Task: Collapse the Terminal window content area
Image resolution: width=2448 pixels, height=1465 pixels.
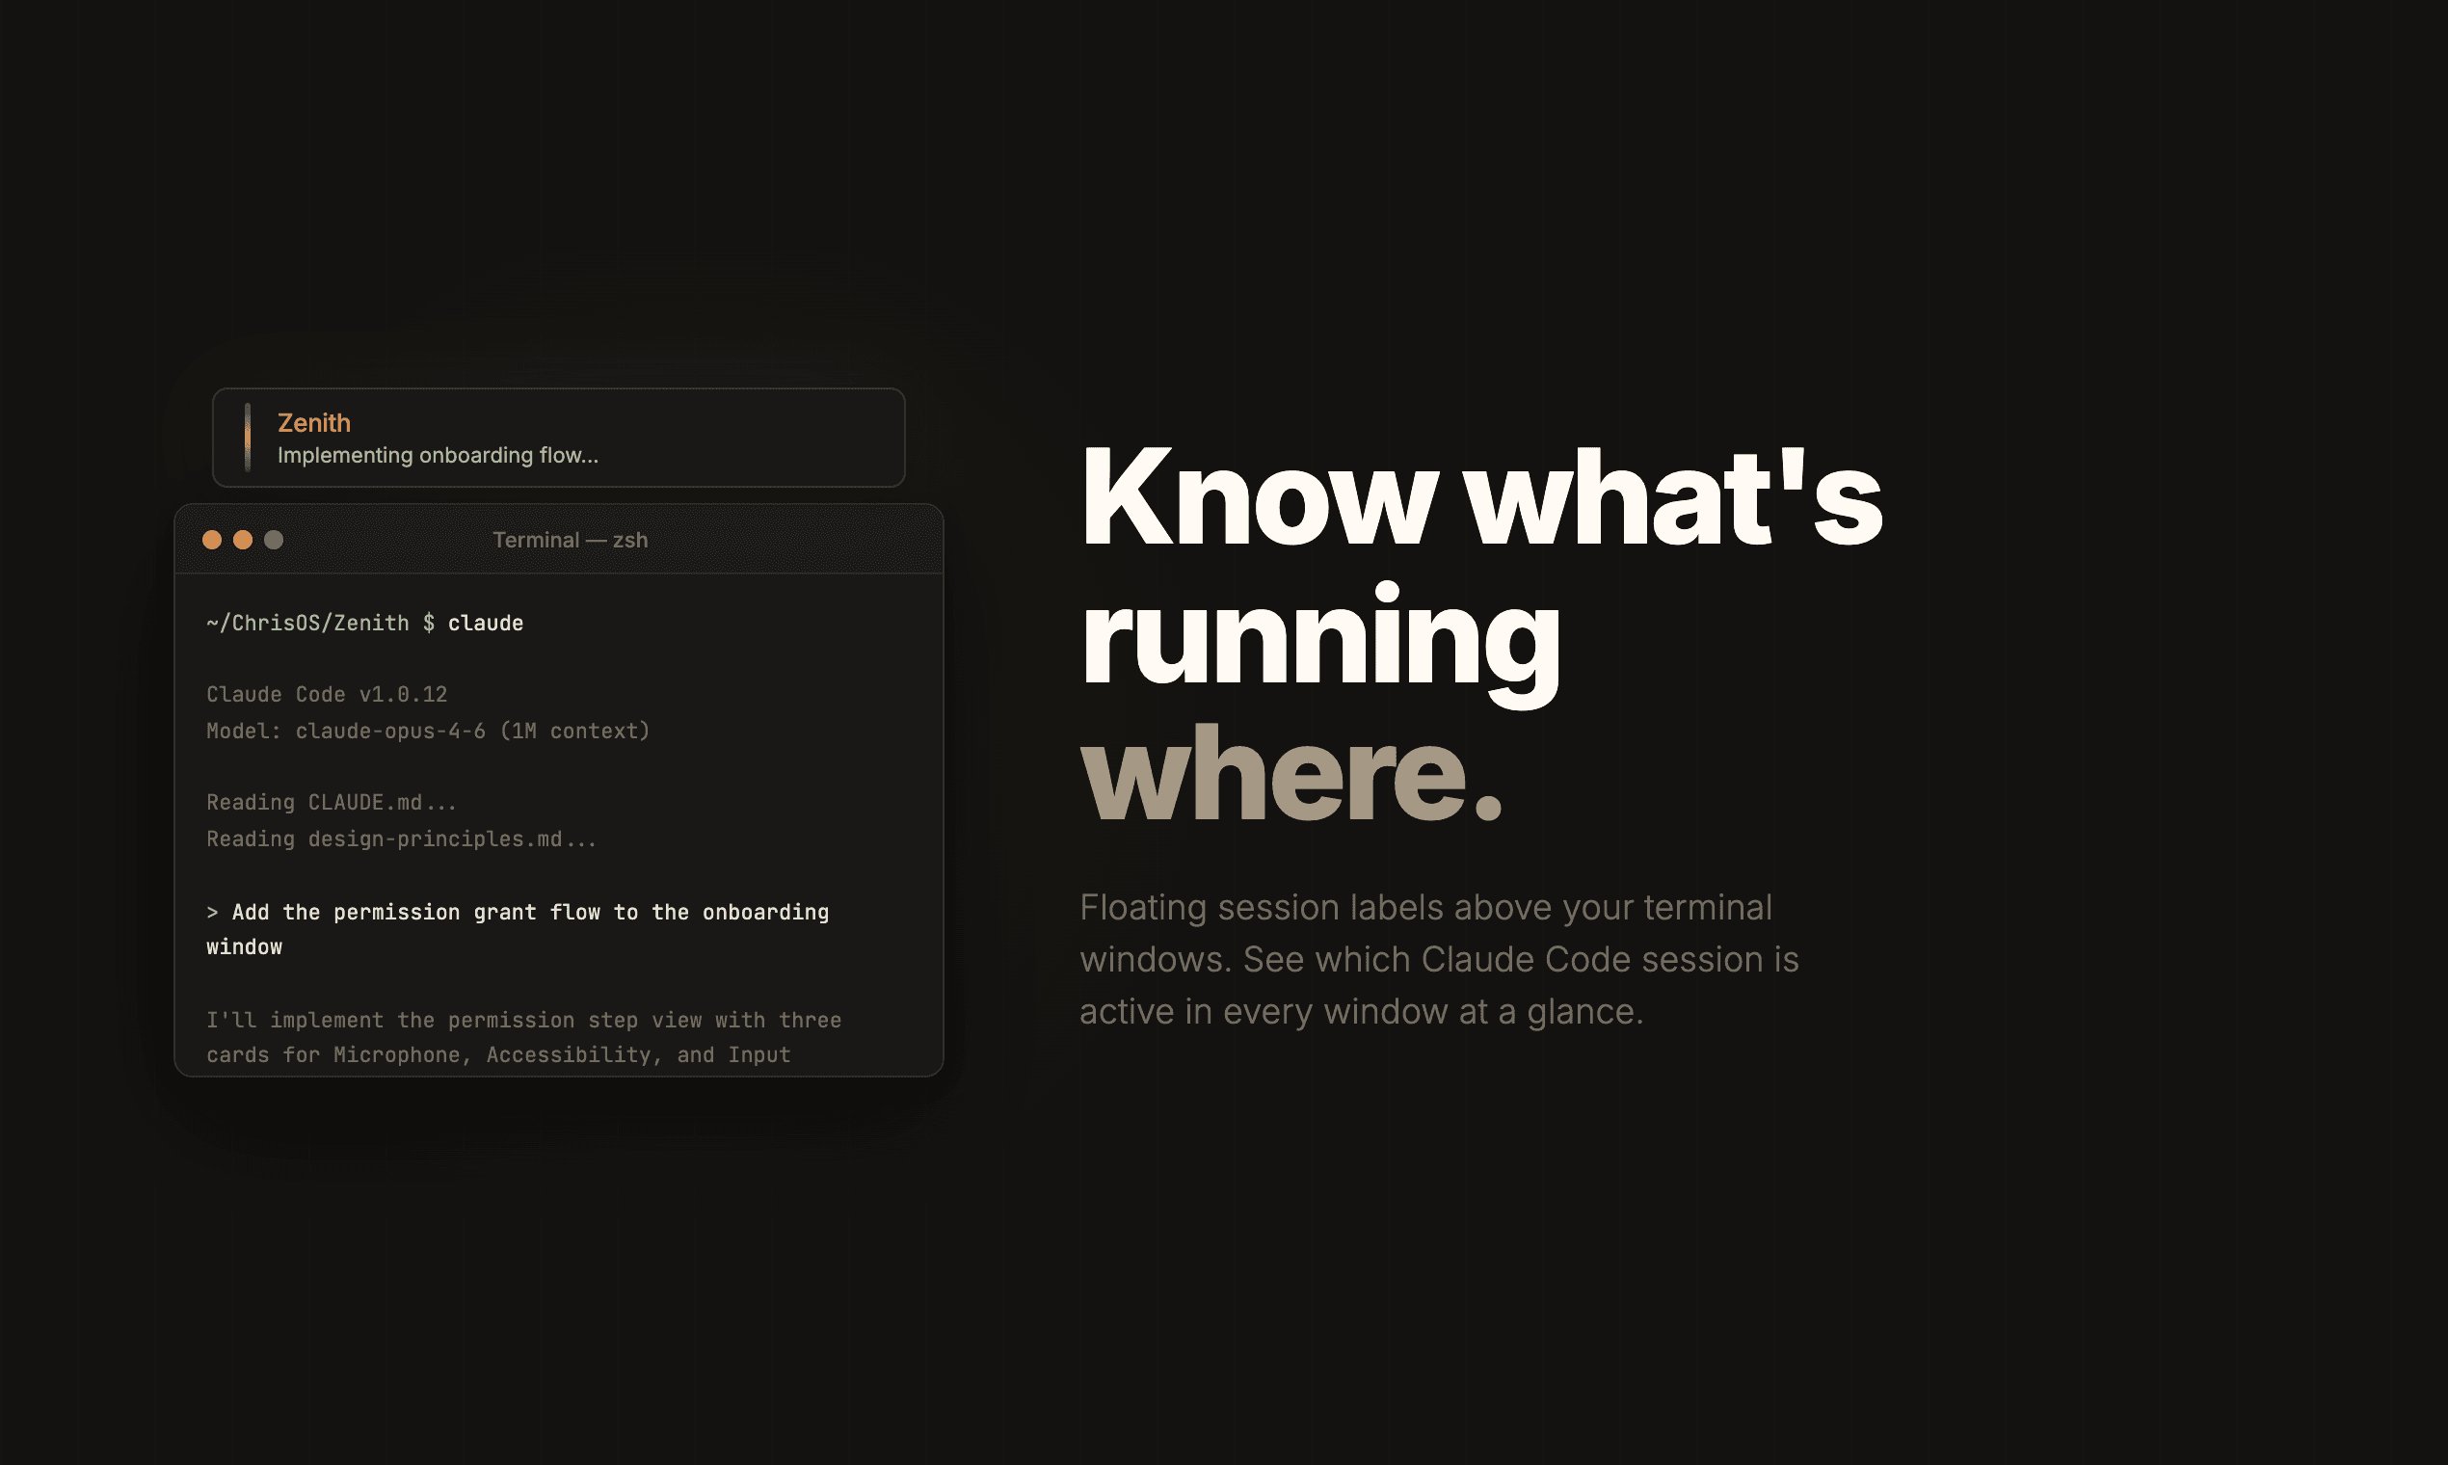Action: [560, 819]
